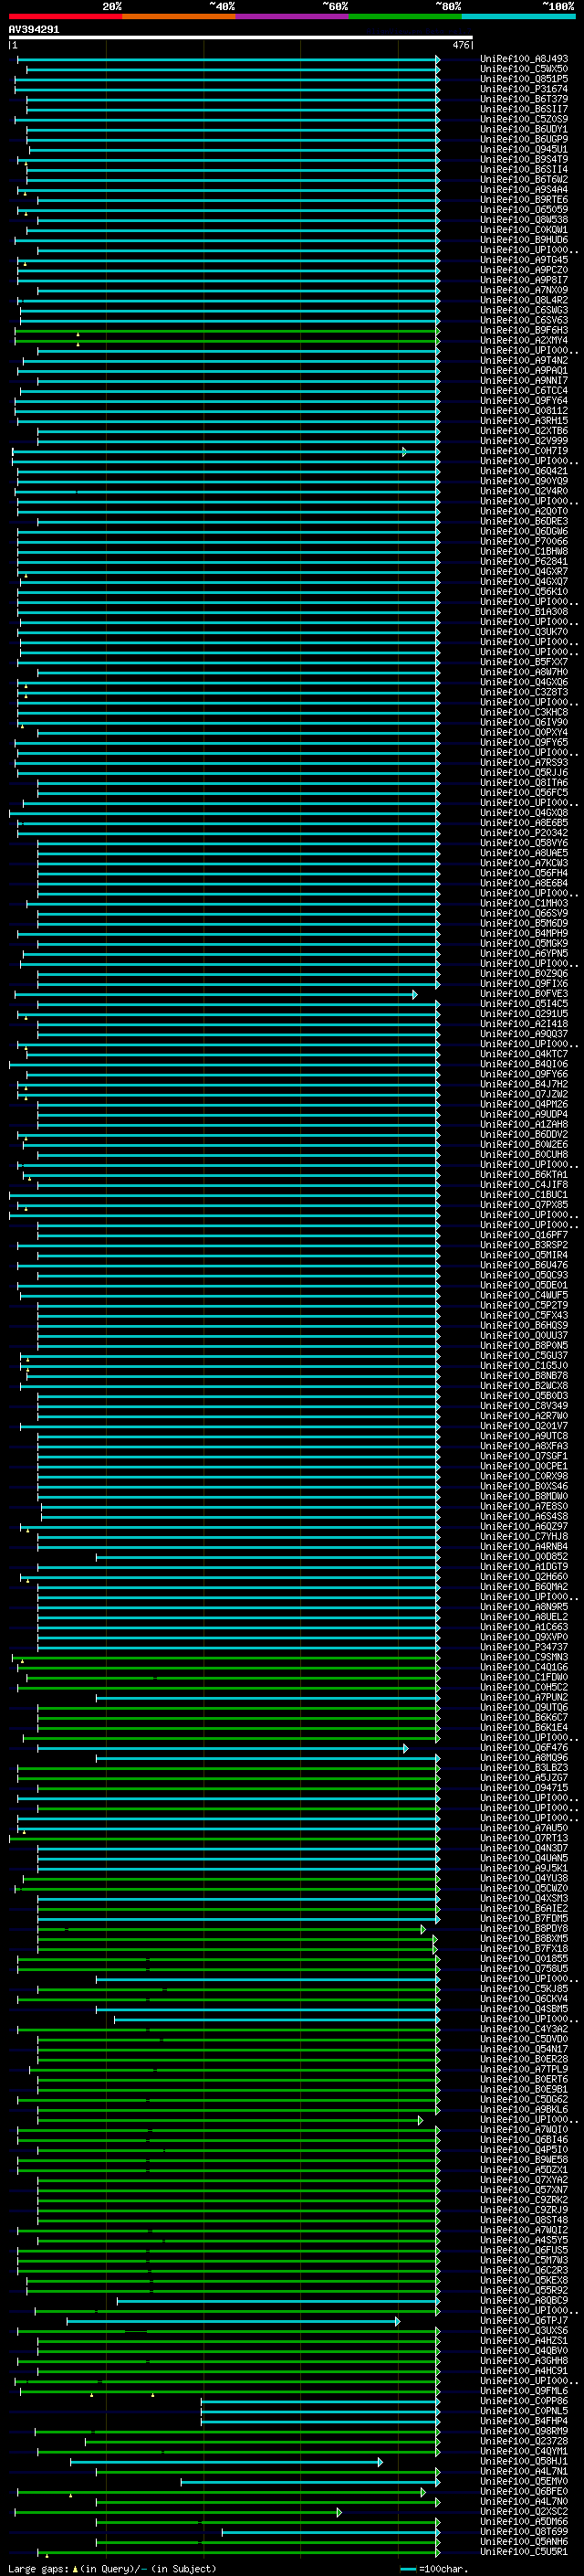Select hit label UniRef100_C3KHC8
Screen dimensions: 584x2576
(524, 712)
